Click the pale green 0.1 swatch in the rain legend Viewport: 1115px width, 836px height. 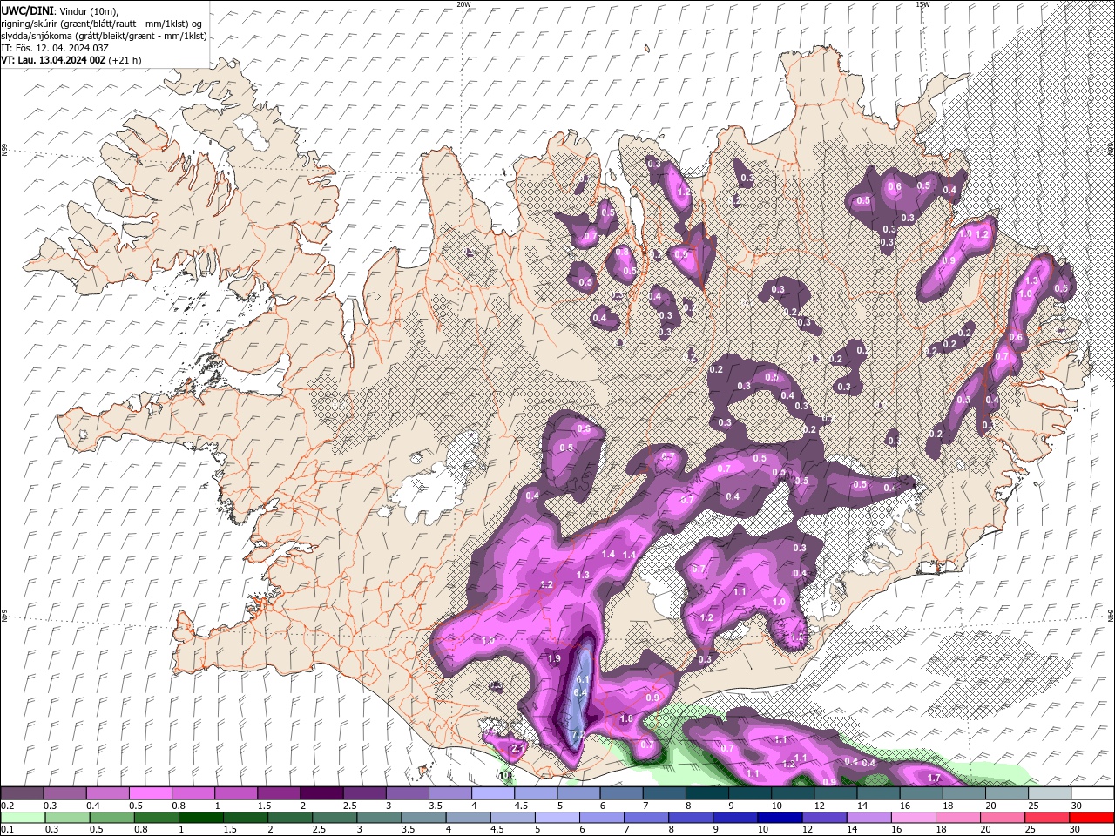23,817
